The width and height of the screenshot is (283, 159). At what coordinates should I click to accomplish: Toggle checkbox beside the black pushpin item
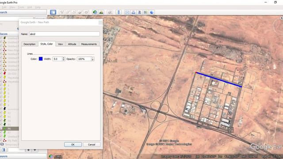pos(1,109)
